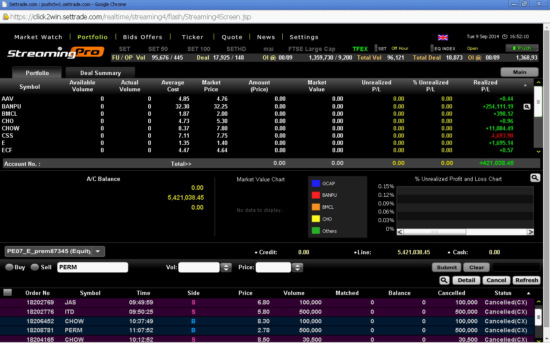Open the Market Watch menu

[38, 37]
